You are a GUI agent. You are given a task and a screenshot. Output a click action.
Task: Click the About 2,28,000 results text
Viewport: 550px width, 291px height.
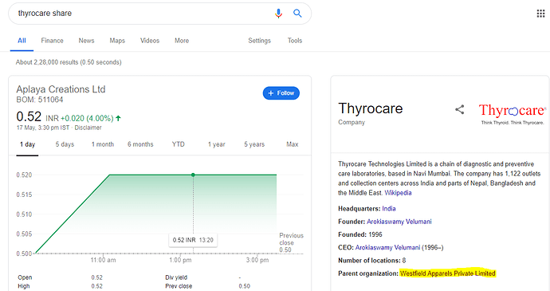point(69,62)
